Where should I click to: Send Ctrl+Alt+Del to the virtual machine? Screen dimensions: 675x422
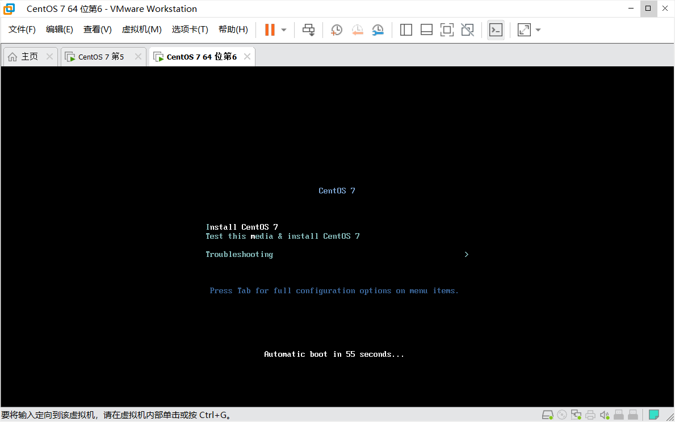tap(309, 29)
